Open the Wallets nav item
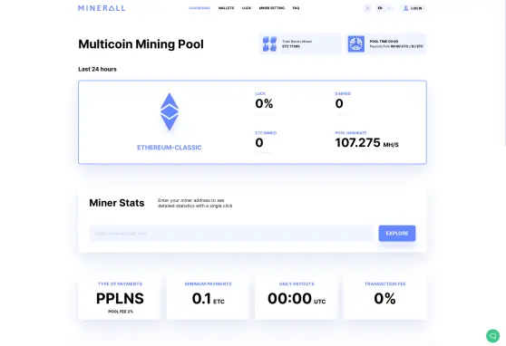 pyautogui.click(x=226, y=8)
